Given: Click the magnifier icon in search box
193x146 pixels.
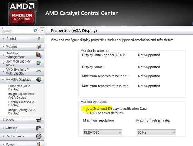Looking at the screenshot, I should [x=35, y=31].
